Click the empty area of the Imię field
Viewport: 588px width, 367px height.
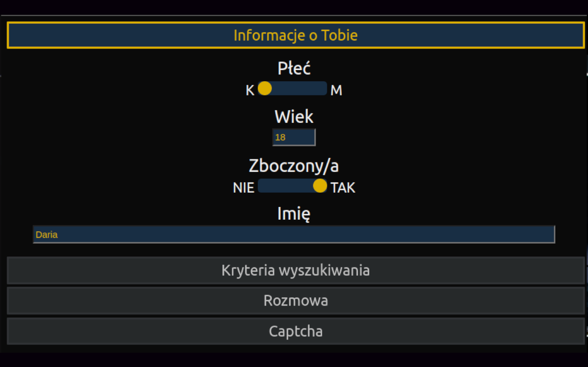pyautogui.click(x=322, y=234)
